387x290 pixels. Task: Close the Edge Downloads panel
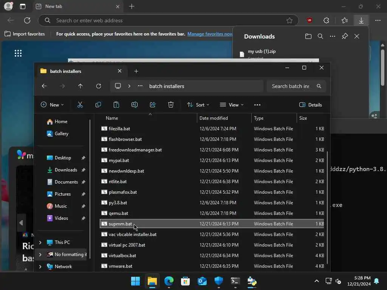coord(357,37)
